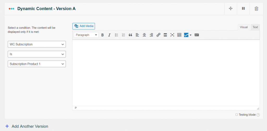Align text left
The height and width of the screenshot is (131, 267).
137,35
